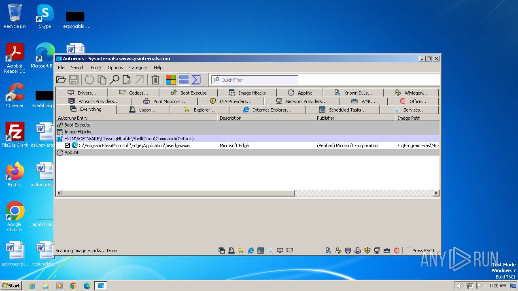
Task: Switch to the LSA Providers tab
Action: (231, 101)
